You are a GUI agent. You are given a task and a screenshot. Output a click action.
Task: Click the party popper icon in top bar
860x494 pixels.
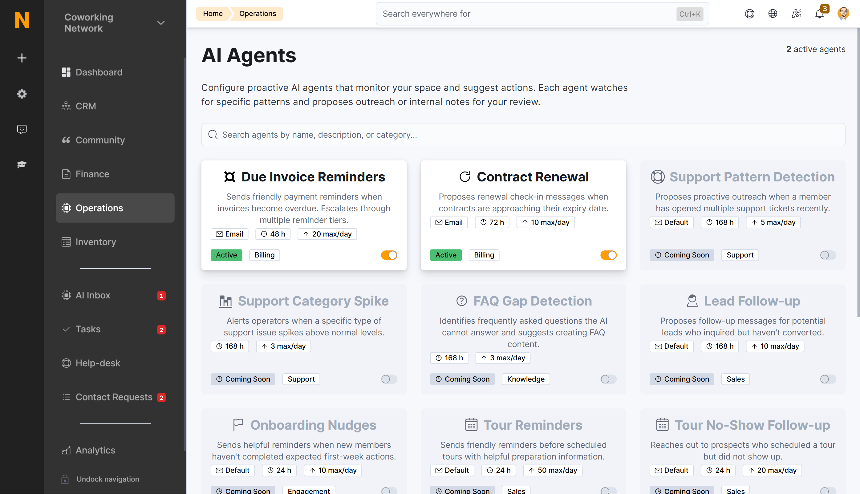(796, 14)
